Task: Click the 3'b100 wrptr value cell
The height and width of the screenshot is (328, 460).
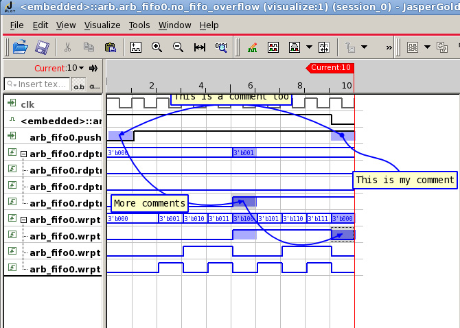Action: tap(244, 219)
